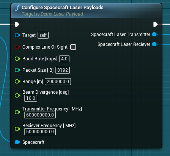Select the Spacecraft Laser Reciever output pin
Image resolution: width=170 pixels, height=156 pixels.
coord(155,44)
